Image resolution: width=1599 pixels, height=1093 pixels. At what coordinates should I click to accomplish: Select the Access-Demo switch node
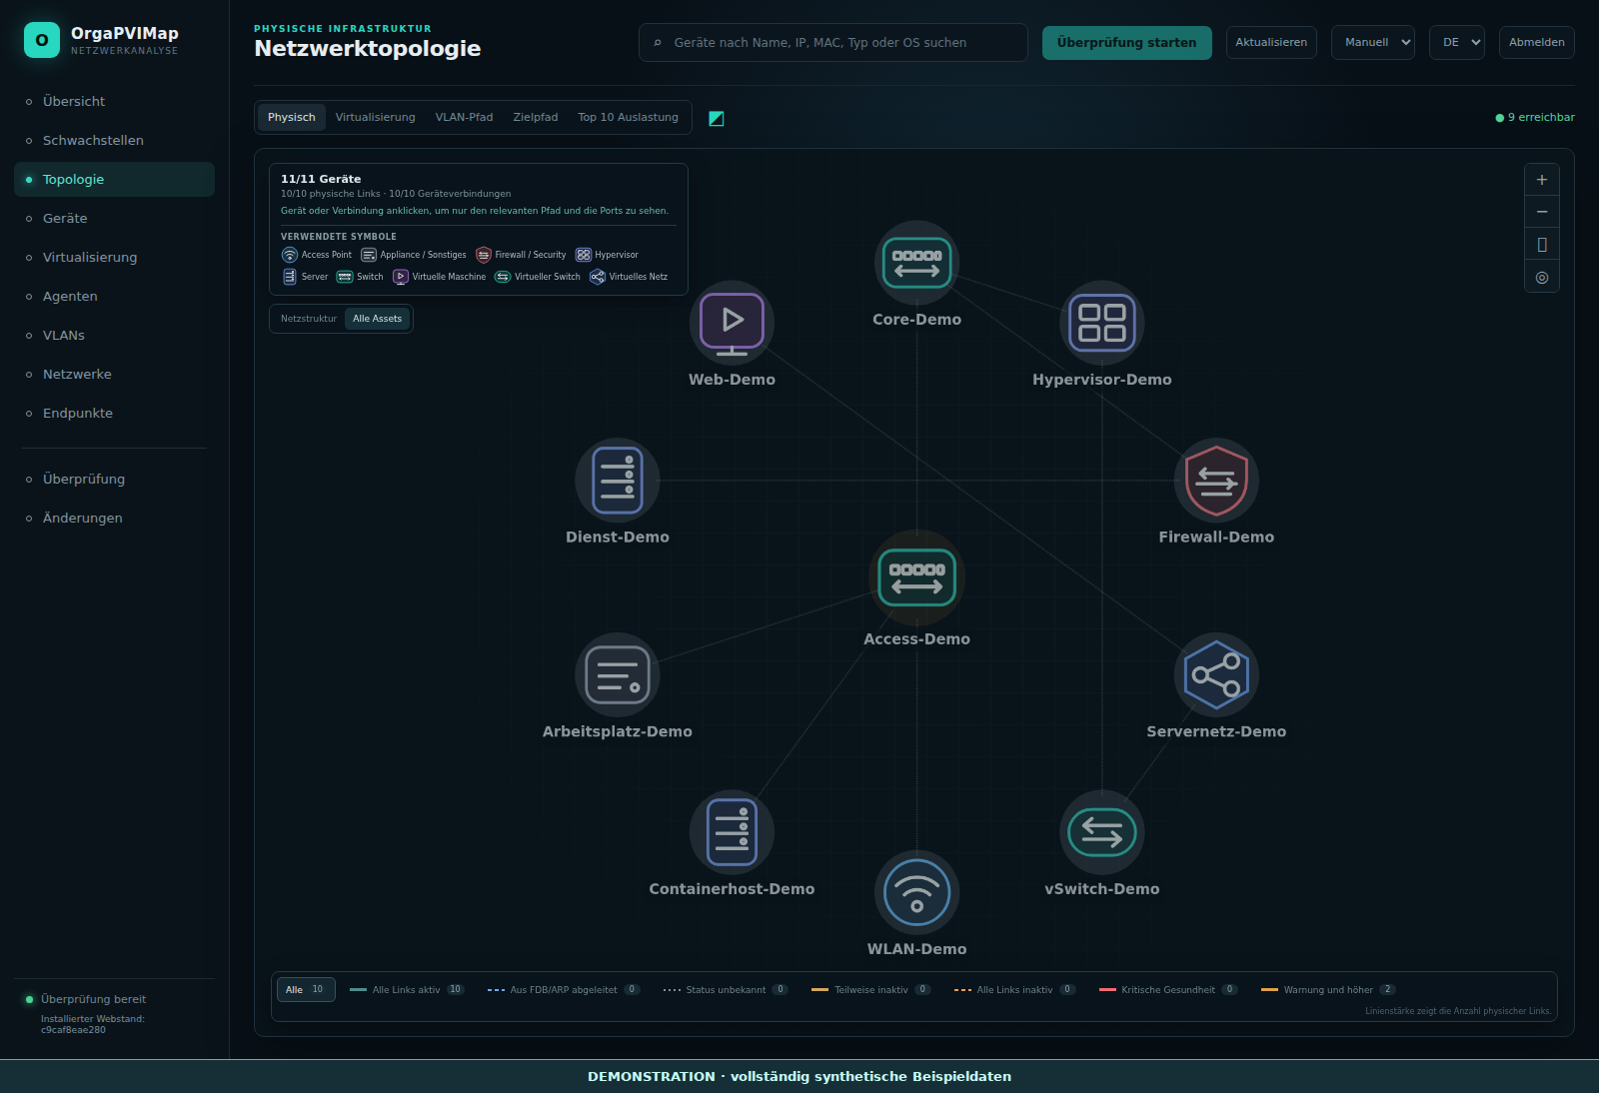click(916, 578)
